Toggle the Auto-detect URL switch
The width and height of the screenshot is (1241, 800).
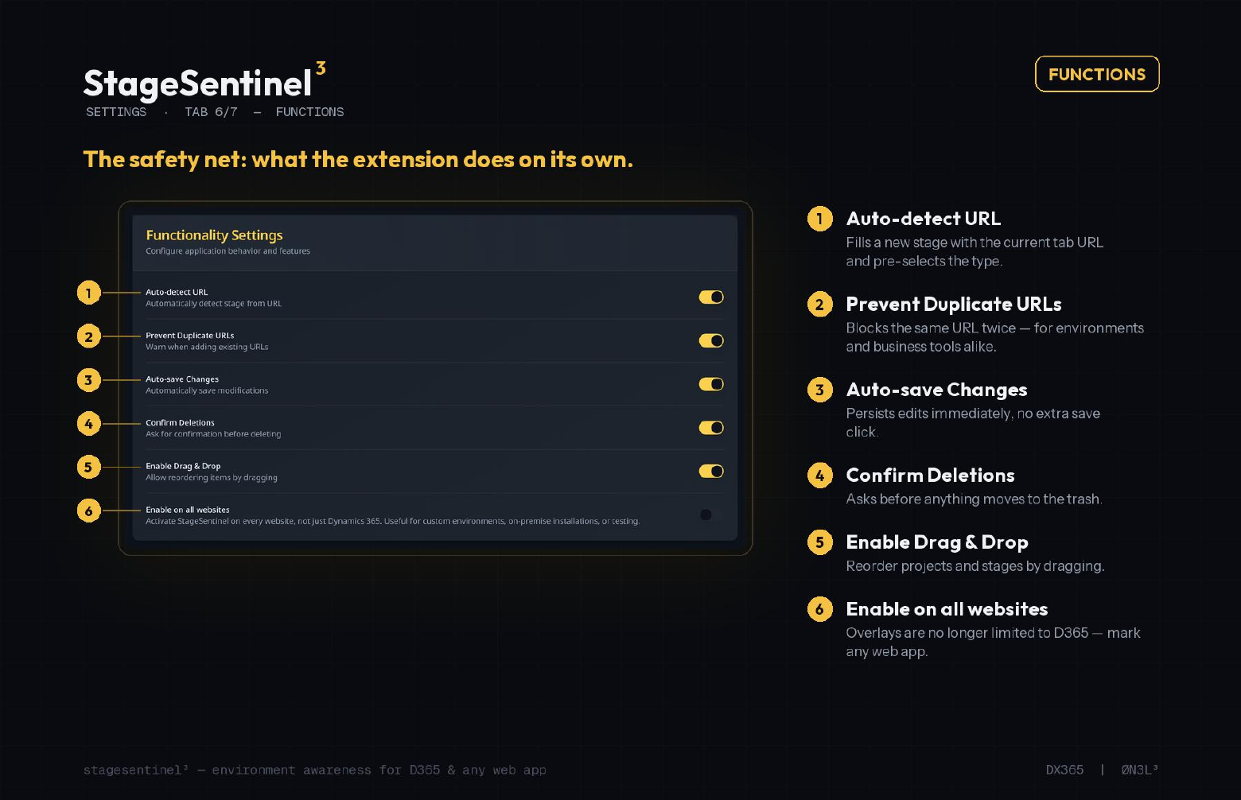point(711,297)
